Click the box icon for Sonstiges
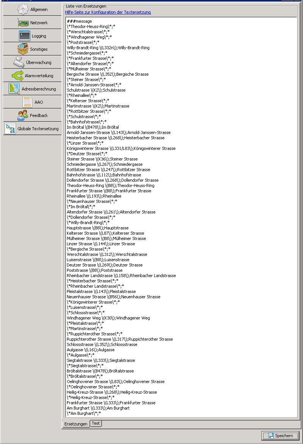The width and height of the screenshot is (303, 444). tap(23, 49)
